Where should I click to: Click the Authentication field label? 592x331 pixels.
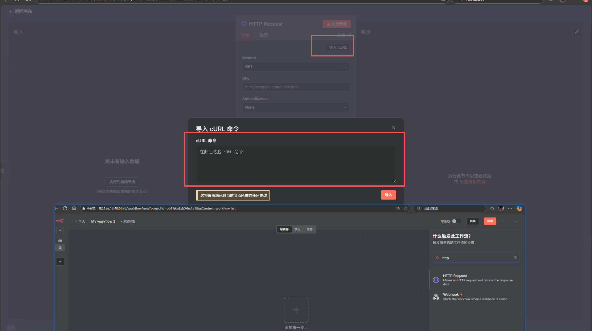255,99
